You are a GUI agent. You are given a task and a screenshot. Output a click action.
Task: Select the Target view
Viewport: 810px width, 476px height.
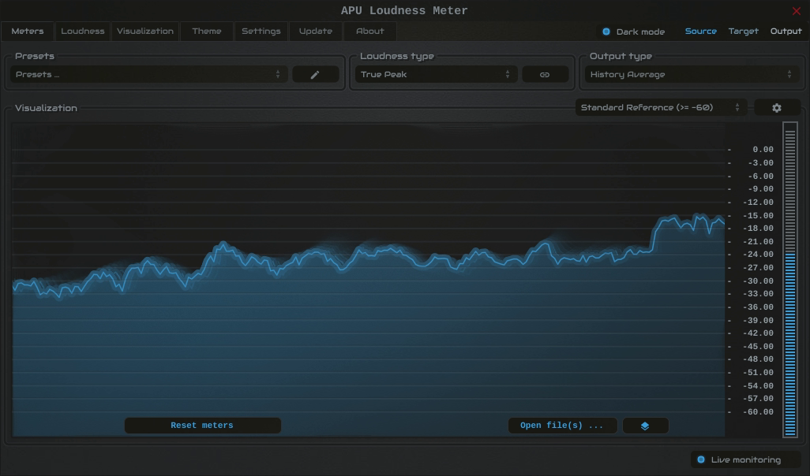[x=744, y=32]
